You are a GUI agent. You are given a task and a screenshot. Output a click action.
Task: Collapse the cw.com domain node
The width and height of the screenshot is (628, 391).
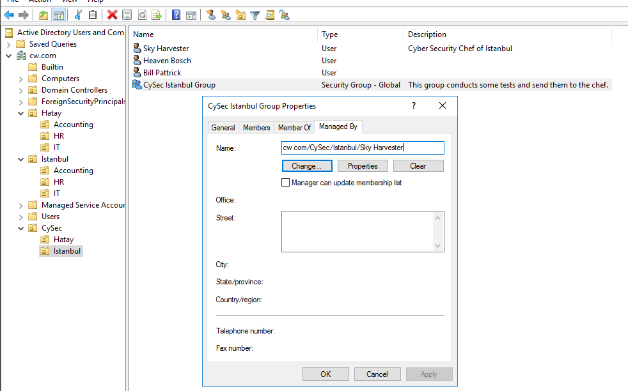tap(8, 56)
